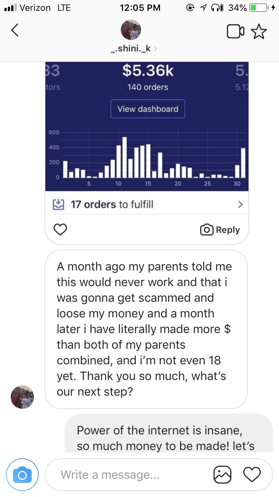Tap the battery indicator in status bar

259,7
